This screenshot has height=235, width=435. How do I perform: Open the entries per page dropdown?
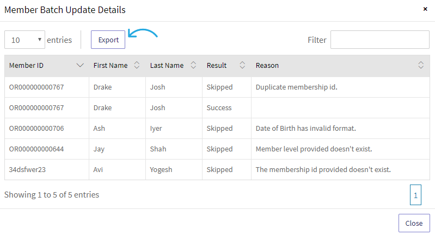(x=24, y=40)
